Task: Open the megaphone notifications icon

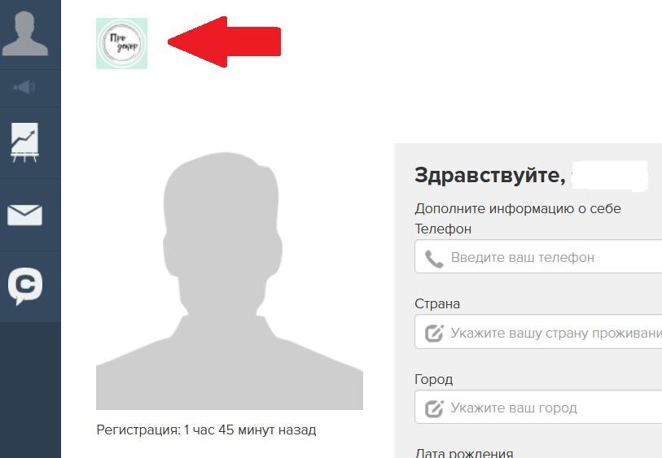Action: tap(24, 87)
